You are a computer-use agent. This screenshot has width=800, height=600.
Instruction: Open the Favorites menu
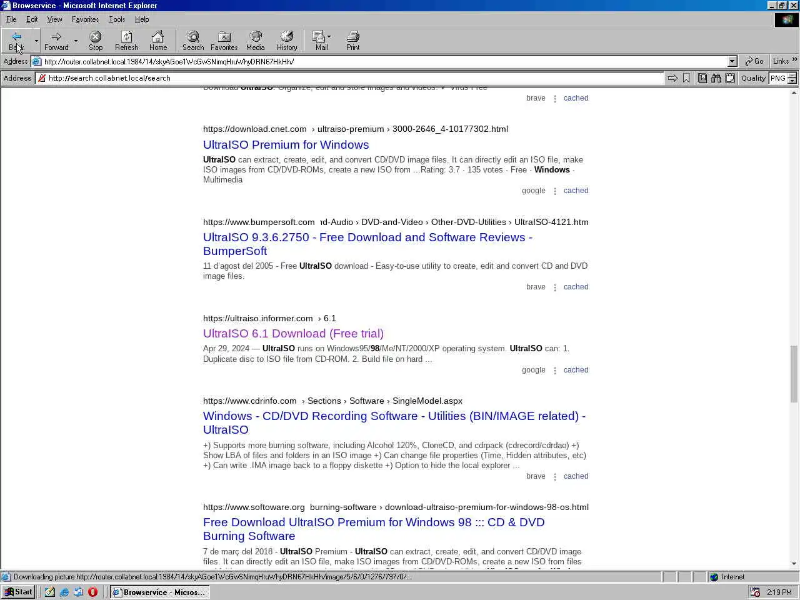pos(85,19)
